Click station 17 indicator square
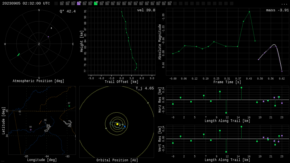This screenshot has width=290, height=163. tap(152, 3)
